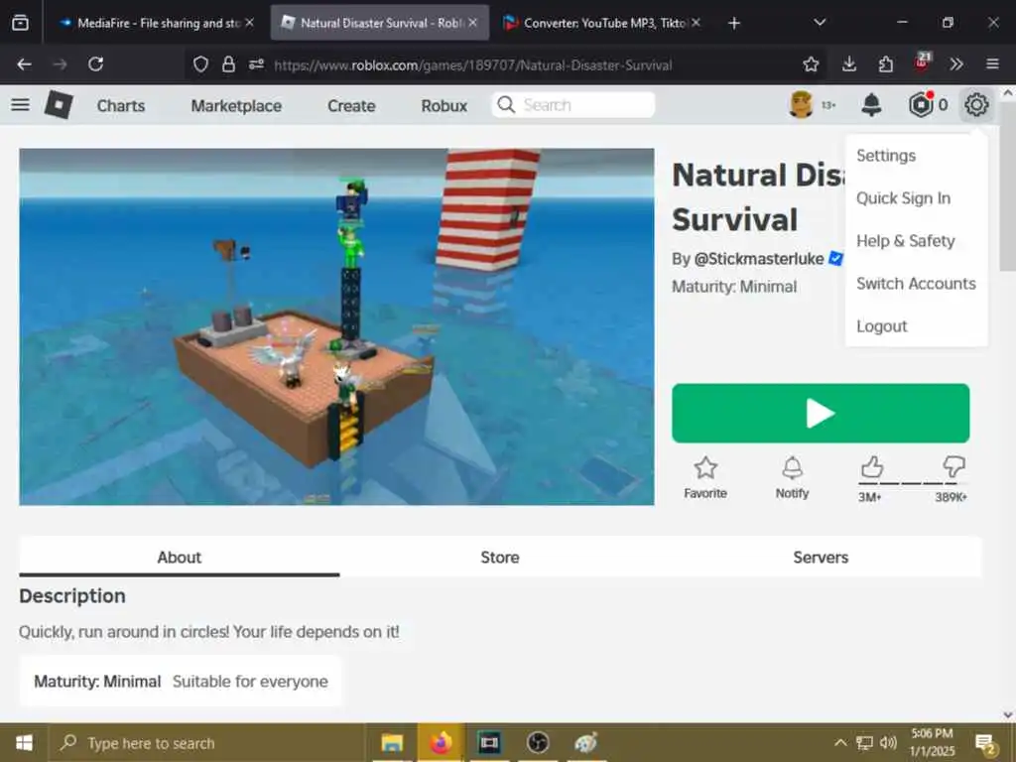Open OBS Studio from taskbar
1016x762 pixels.
tap(538, 743)
